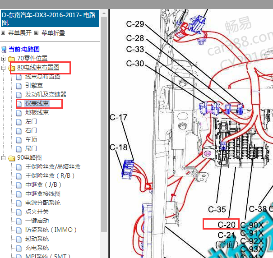The height and width of the screenshot is (258, 273).
Task: Click the 菜单折叠 list icon
Action: [37, 33]
